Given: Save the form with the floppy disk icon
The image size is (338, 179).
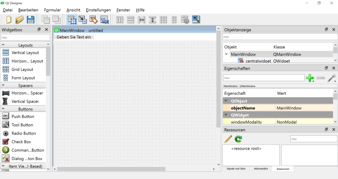Looking at the screenshot, I should click(31, 19).
